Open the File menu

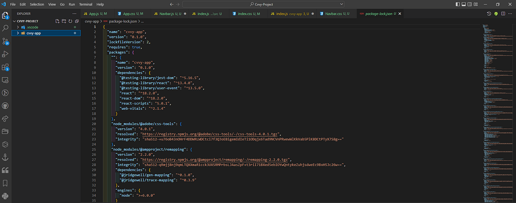12,4
